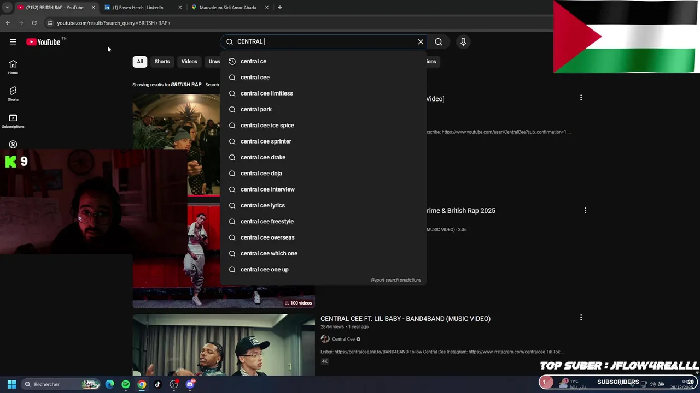Open the Central Cee channel name link
The height and width of the screenshot is (393, 700).
[343, 339]
